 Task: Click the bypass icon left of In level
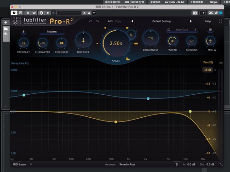pos(177,164)
